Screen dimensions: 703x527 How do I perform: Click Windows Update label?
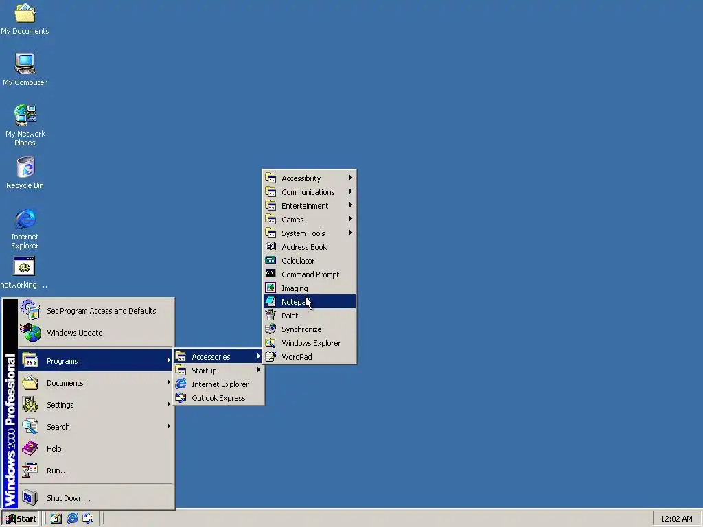tap(75, 333)
